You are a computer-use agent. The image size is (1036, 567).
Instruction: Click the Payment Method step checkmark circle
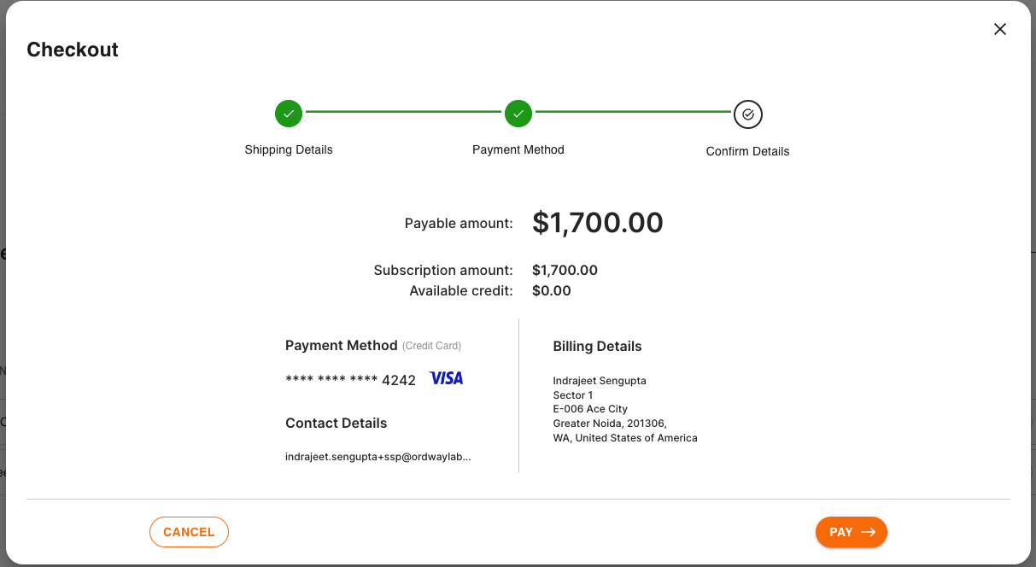pyautogui.click(x=518, y=114)
